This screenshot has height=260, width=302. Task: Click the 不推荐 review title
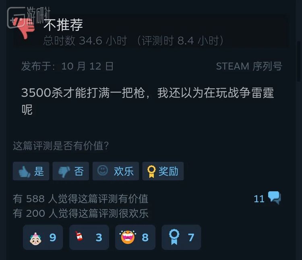pos(63,25)
